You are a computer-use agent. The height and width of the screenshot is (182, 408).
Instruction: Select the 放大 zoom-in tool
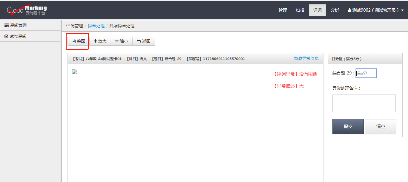[x=100, y=41]
